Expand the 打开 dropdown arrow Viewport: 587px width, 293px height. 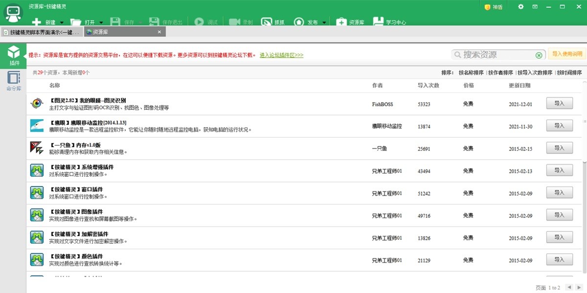point(101,22)
